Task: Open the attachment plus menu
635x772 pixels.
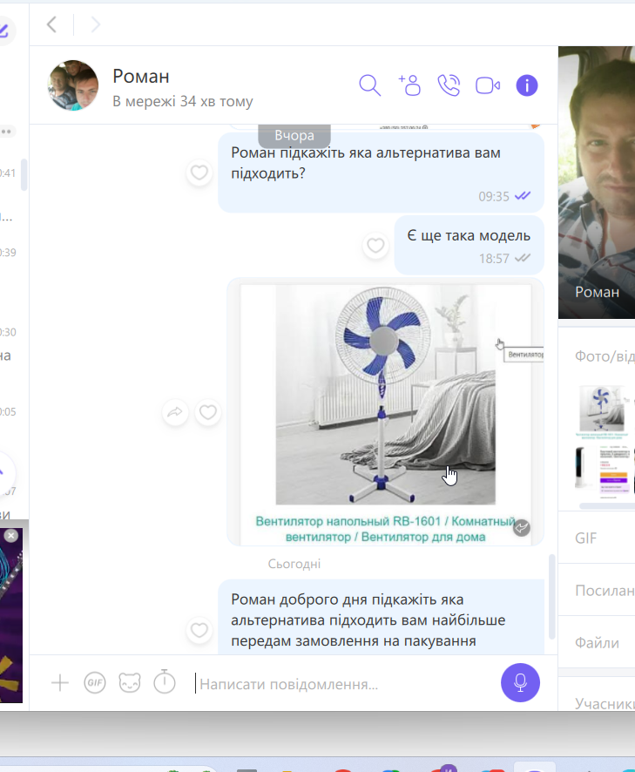Action: tap(60, 683)
